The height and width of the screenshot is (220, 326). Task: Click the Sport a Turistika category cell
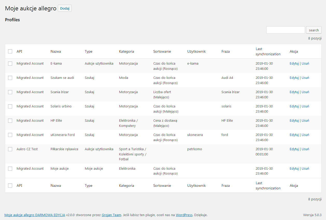[133, 154]
